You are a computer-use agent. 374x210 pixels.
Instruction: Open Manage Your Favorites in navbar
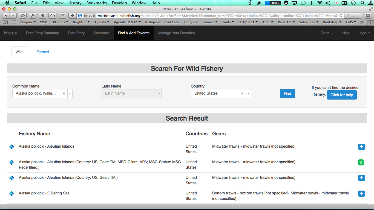(176, 33)
